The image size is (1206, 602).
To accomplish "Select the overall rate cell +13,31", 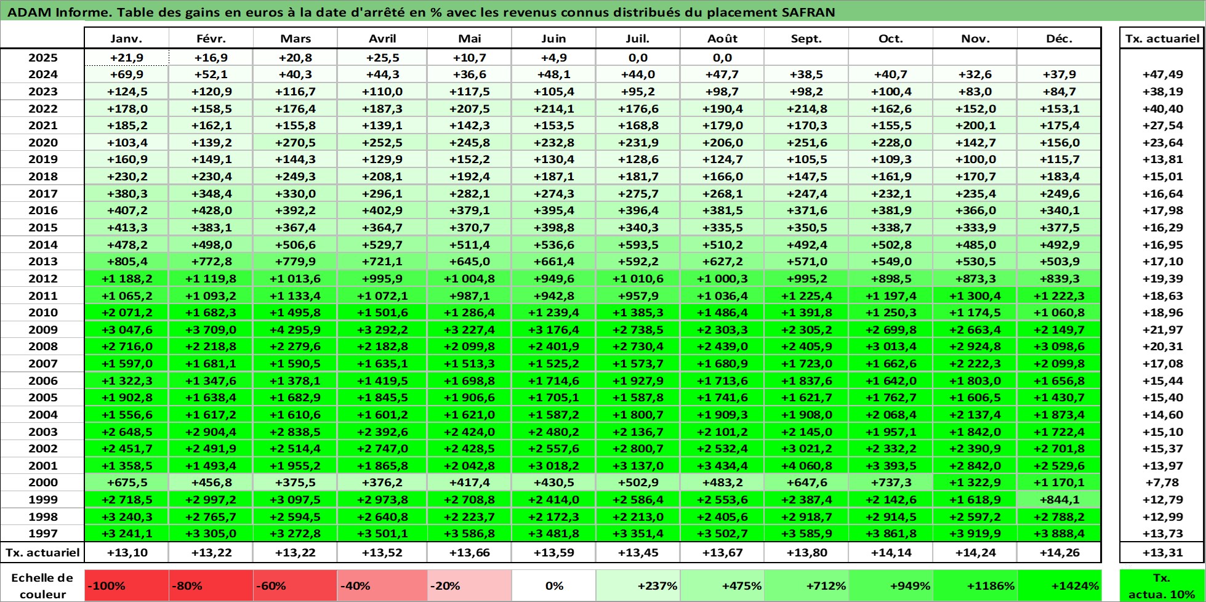I will click(x=1162, y=553).
